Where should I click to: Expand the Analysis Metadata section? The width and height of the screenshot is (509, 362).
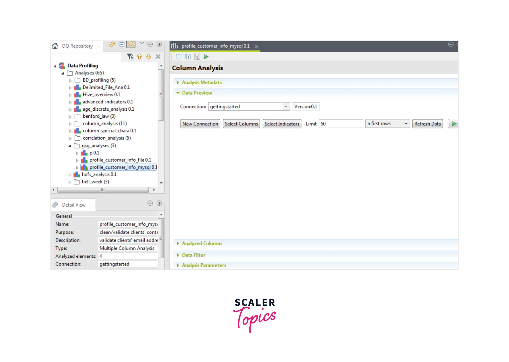point(202,83)
